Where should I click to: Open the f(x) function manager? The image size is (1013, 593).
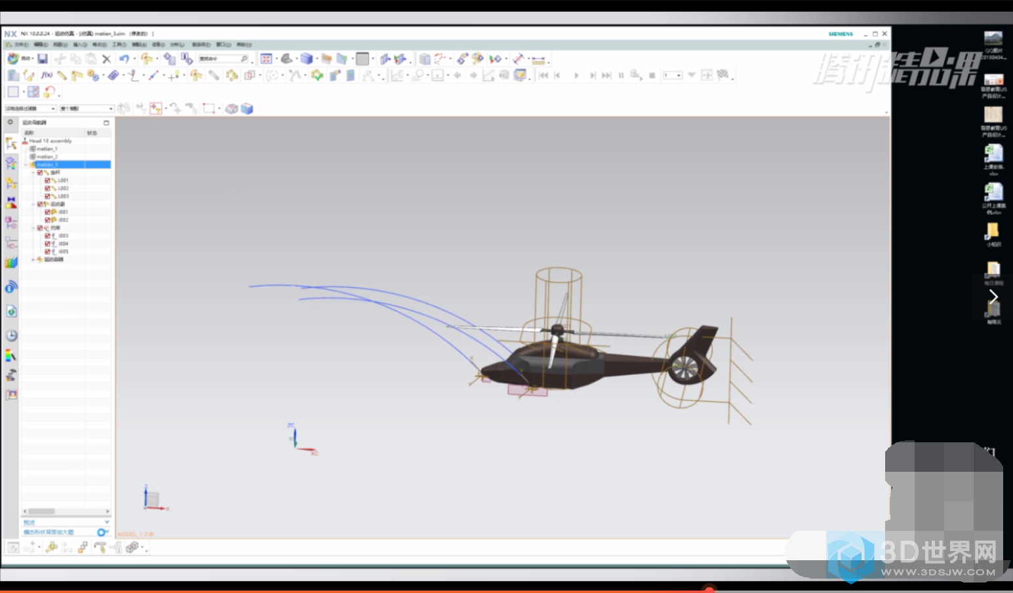point(47,75)
